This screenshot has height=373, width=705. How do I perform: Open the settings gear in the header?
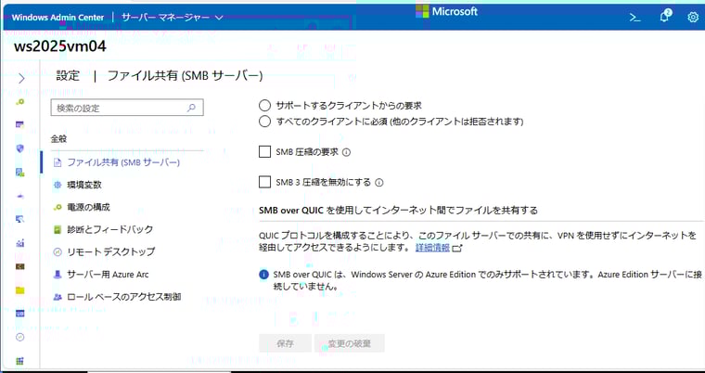tap(693, 18)
